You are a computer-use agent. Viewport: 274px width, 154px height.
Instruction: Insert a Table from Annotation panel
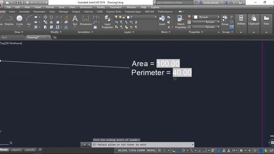(95, 27)
